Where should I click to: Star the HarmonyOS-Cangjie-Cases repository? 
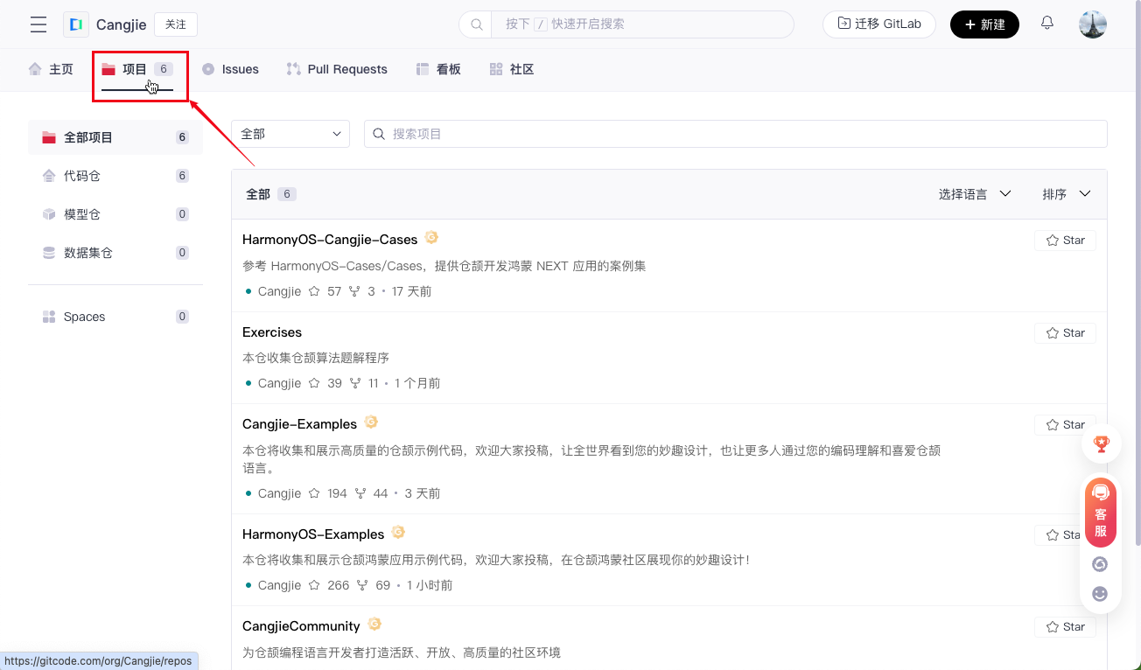(x=1065, y=241)
